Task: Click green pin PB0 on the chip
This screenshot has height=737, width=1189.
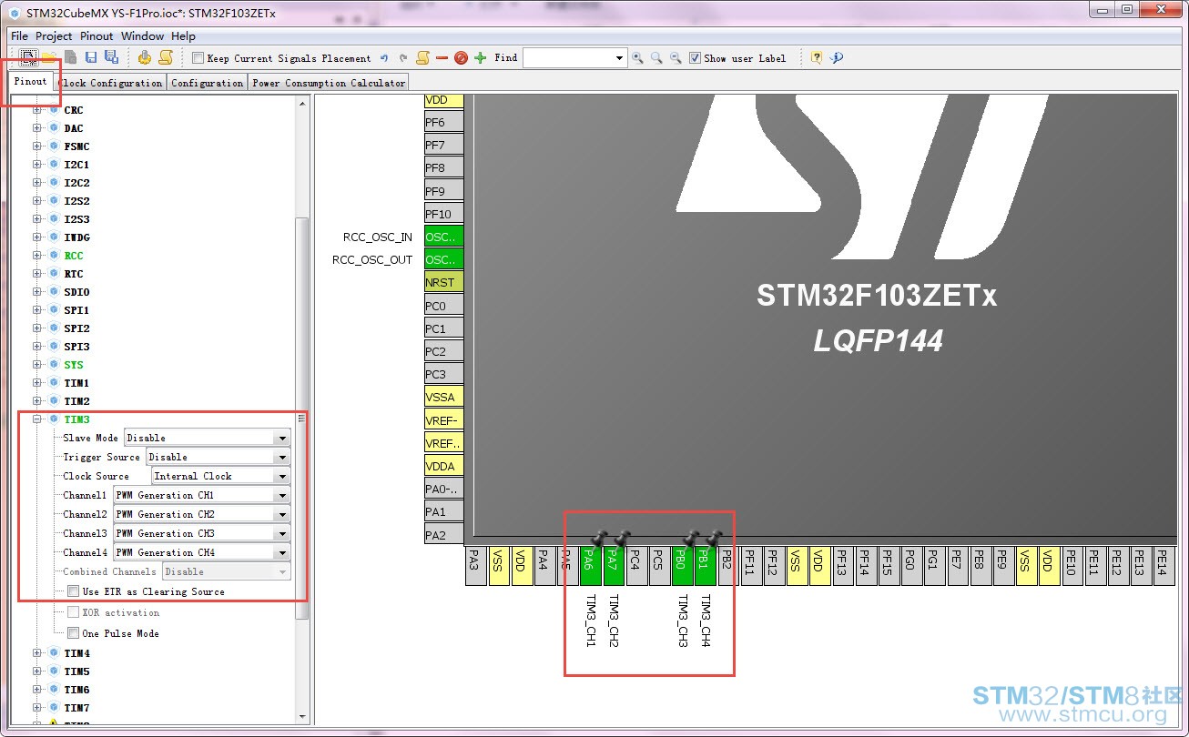Action: (682, 567)
